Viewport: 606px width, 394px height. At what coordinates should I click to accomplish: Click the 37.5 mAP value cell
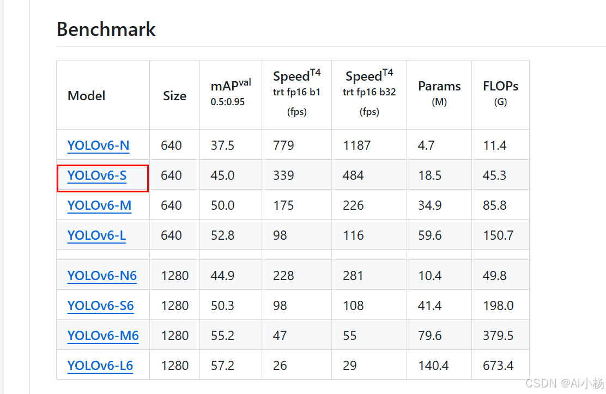(x=222, y=146)
